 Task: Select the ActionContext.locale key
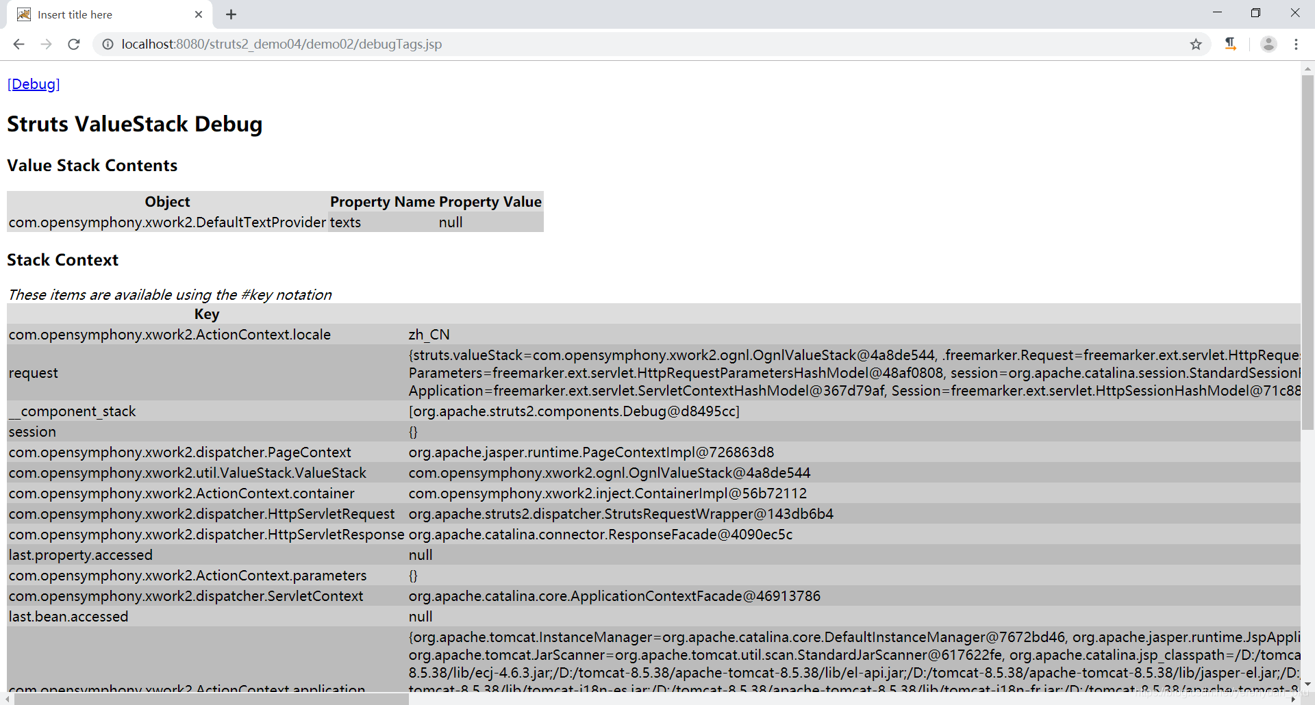coord(207,335)
